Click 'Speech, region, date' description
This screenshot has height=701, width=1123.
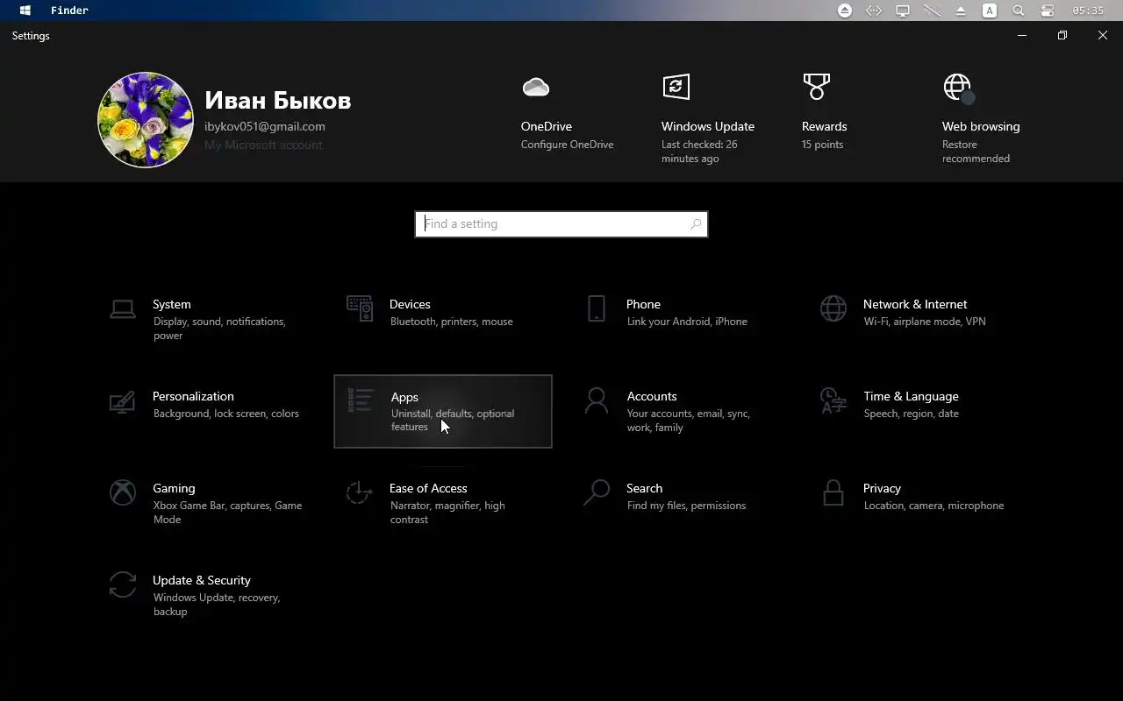point(911,414)
